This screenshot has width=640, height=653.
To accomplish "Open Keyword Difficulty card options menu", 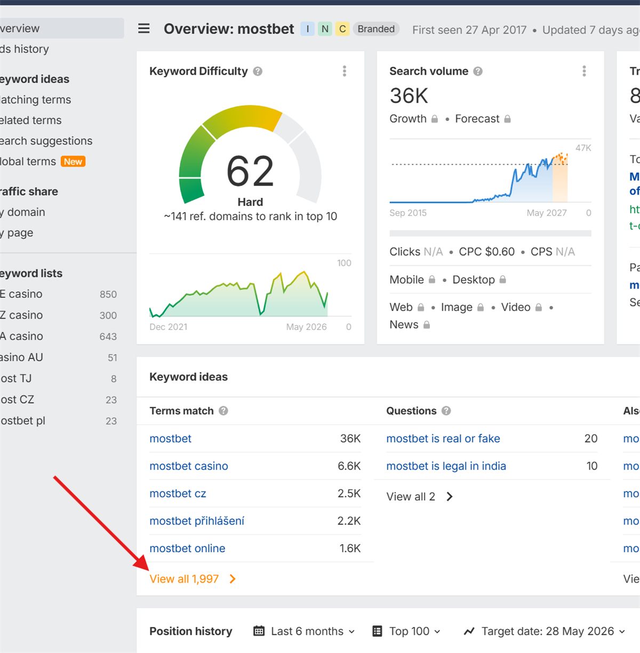I will point(345,71).
